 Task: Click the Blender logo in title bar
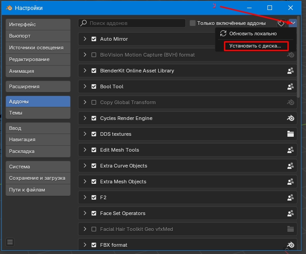coord(9,8)
